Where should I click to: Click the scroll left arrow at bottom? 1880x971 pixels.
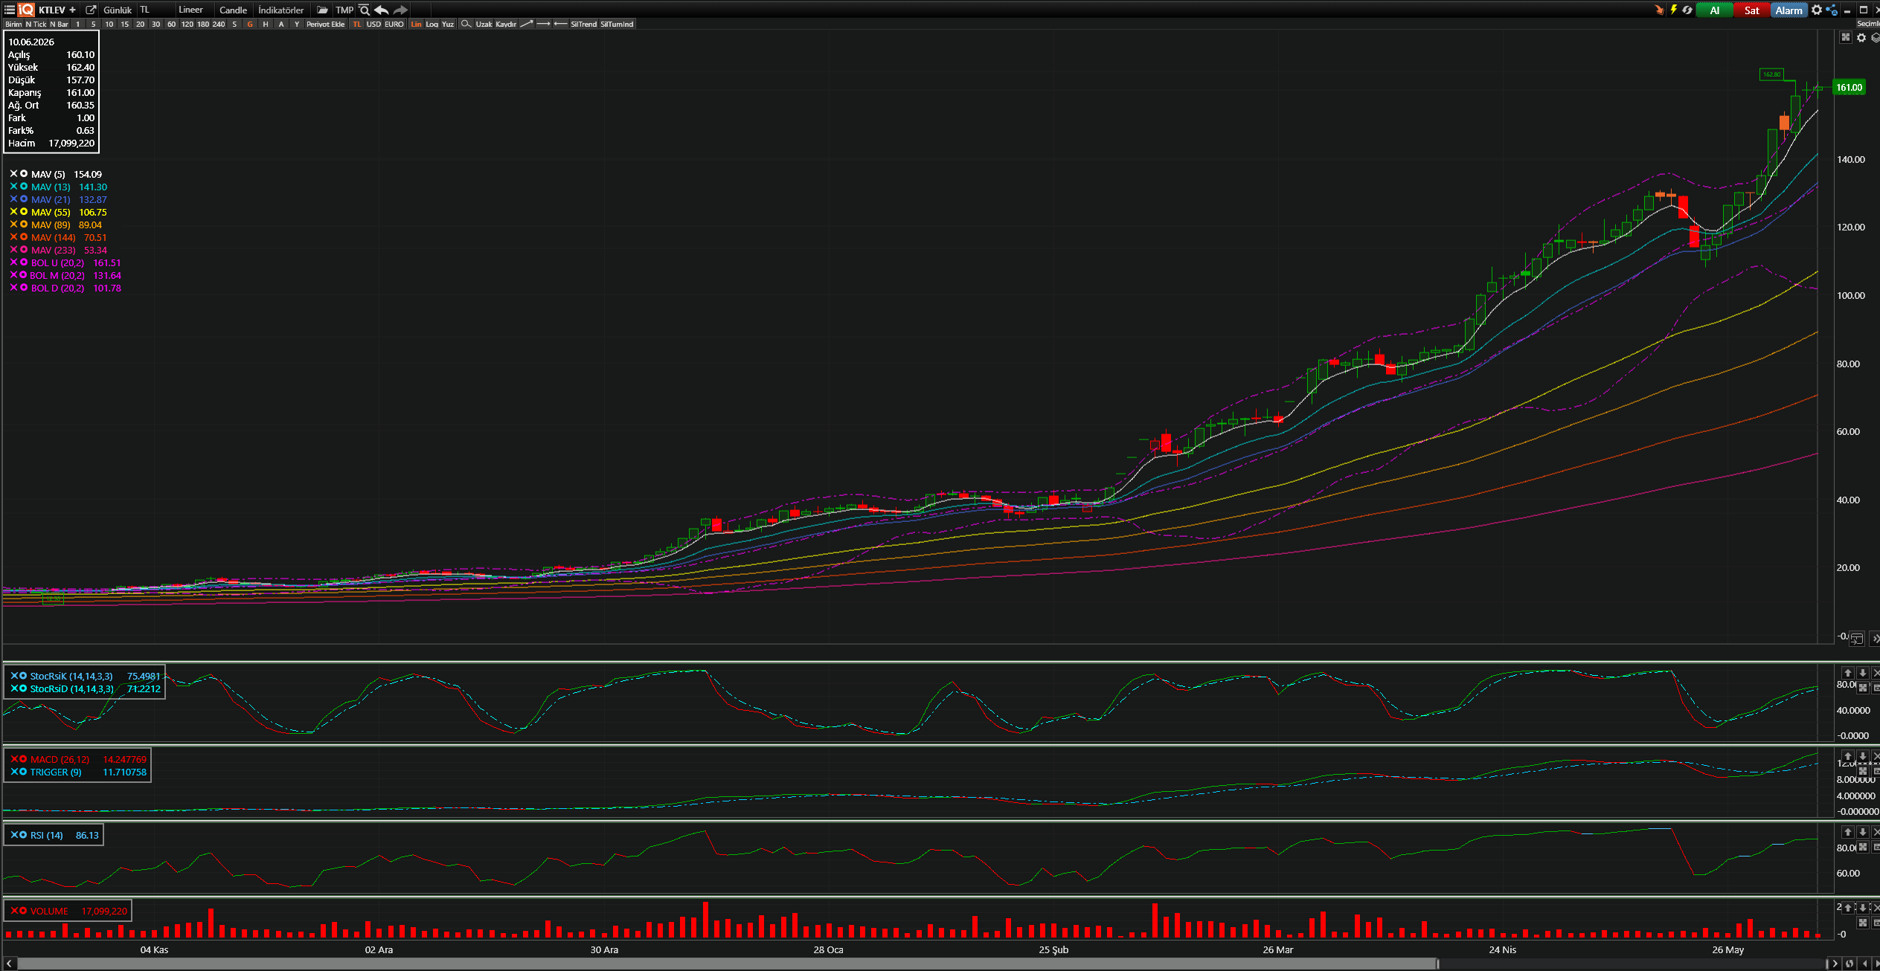coord(9,964)
